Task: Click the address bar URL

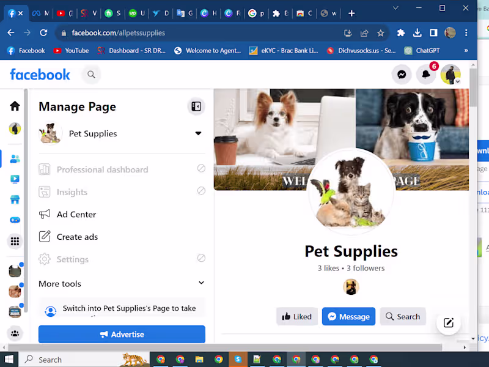Action: pyautogui.click(x=118, y=33)
